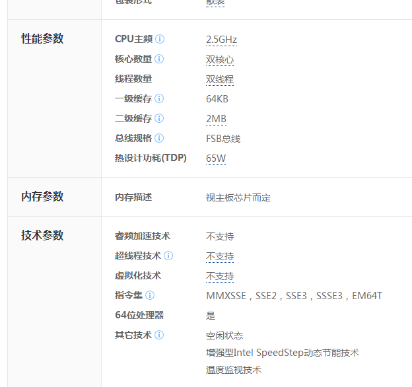The width and height of the screenshot is (412, 387).
Task: Click the 技术参数 section heading
Action: (42, 235)
